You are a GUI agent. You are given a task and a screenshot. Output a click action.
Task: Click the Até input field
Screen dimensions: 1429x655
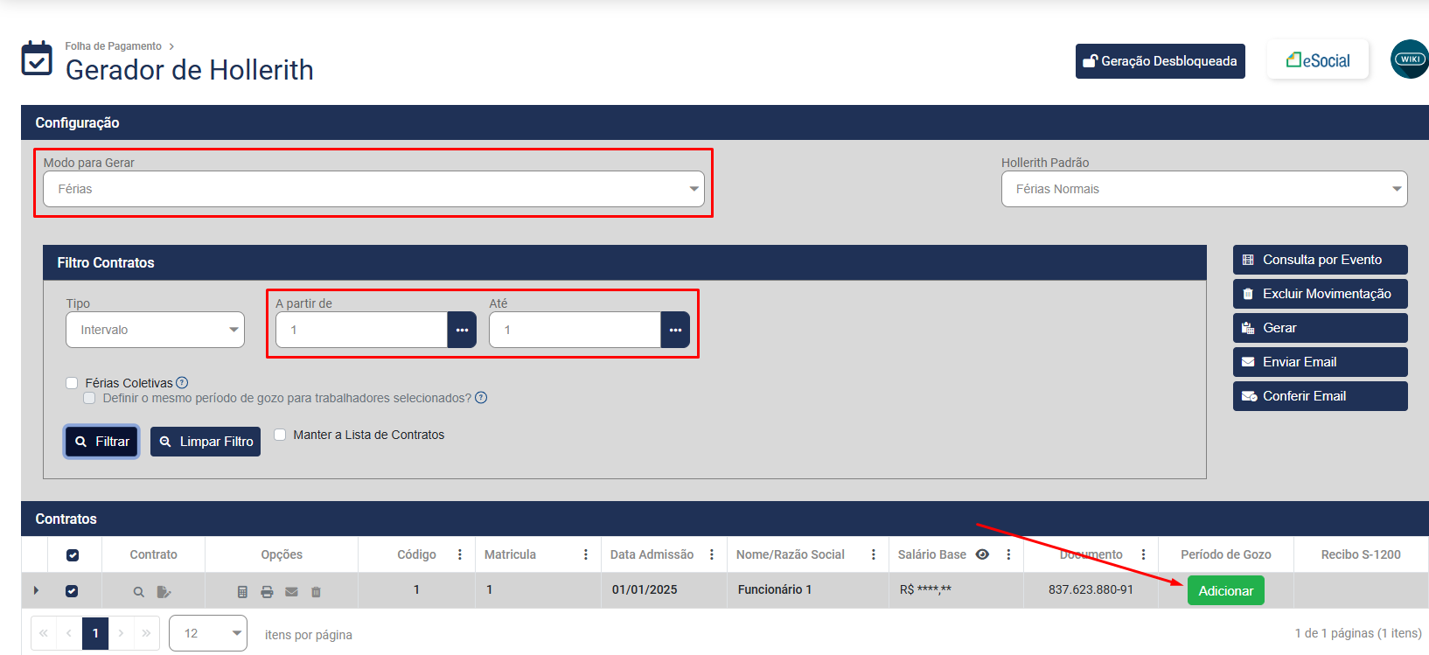click(x=575, y=330)
